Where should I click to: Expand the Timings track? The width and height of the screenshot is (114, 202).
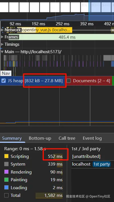click(x=2, y=44)
